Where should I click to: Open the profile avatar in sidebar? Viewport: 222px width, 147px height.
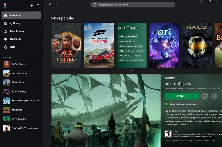(x=5, y=6)
